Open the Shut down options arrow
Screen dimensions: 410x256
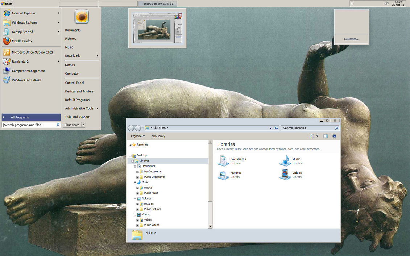pyautogui.click(x=84, y=125)
